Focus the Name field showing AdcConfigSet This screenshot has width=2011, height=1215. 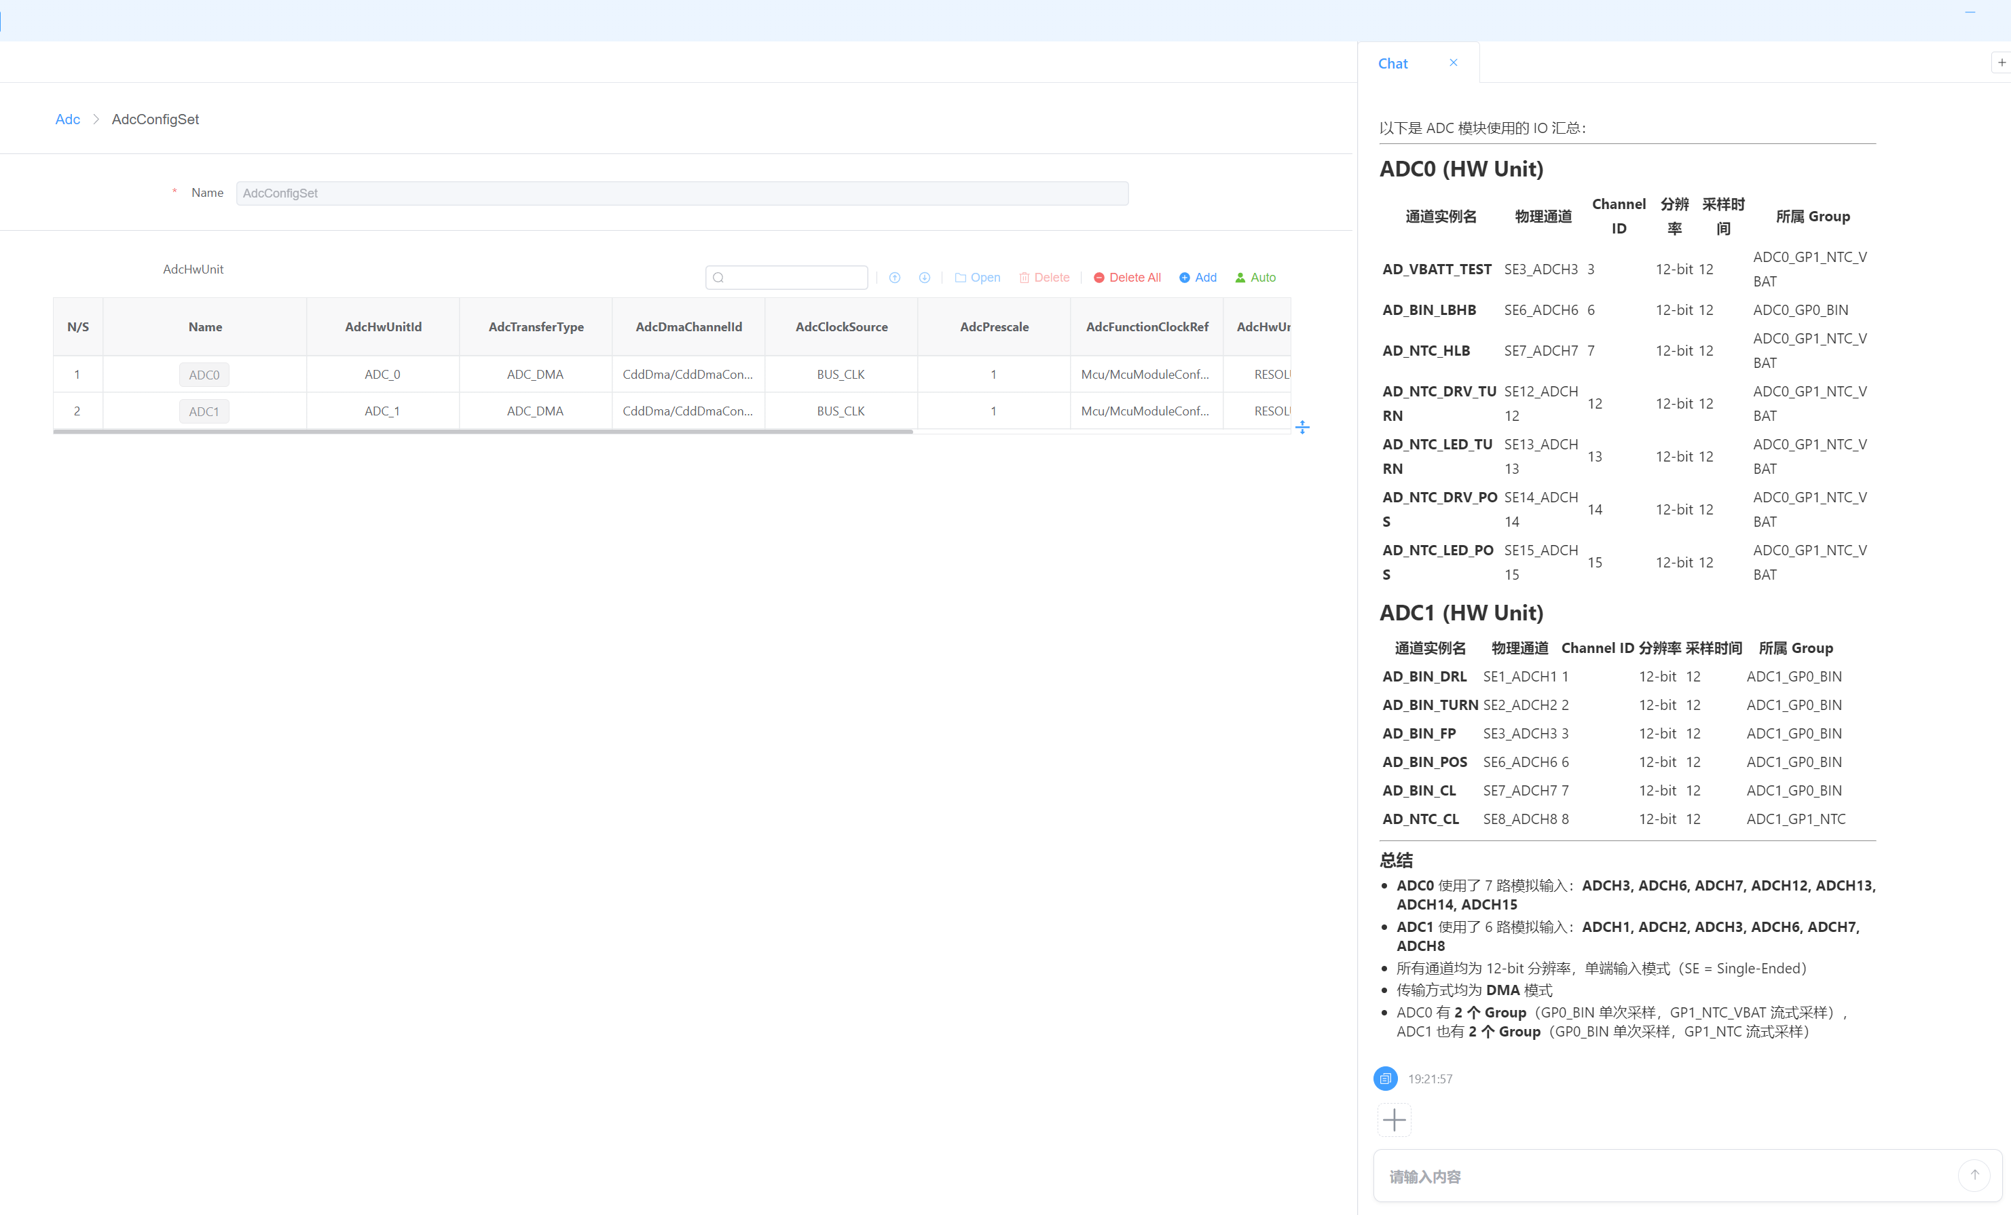pyautogui.click(x=682, y=193)
